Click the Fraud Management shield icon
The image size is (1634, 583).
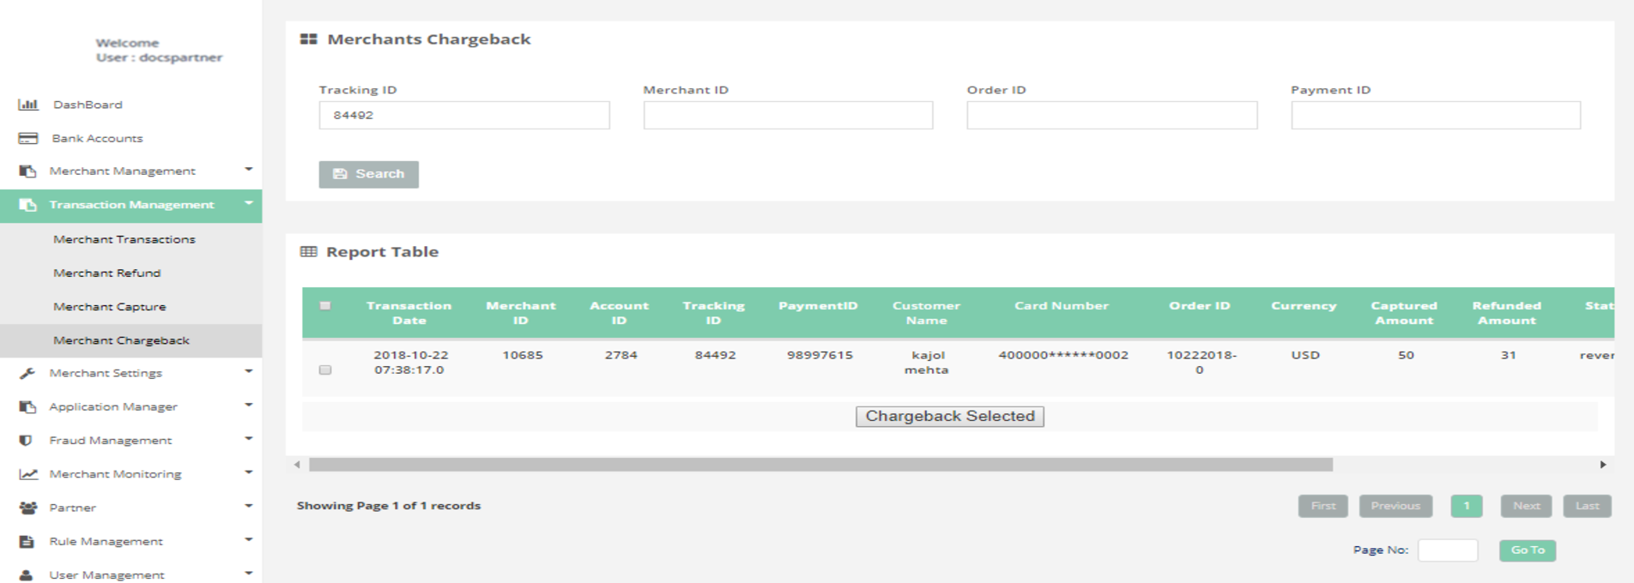(x=26, y=440)
